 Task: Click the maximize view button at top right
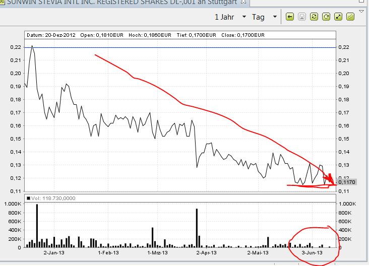[x=362, y=1]
